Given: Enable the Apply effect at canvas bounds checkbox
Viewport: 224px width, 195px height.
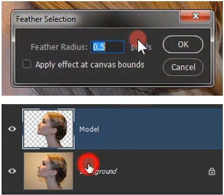Looking at the screenshot, I should 27,64.
